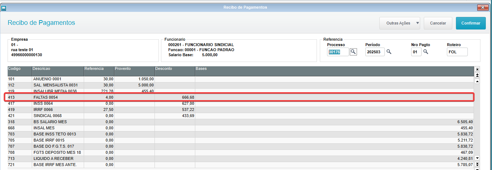This screenshot has width=492, height=170.
Task: Click the page-down double arrow icon
Action: click(x=477, y=164)
